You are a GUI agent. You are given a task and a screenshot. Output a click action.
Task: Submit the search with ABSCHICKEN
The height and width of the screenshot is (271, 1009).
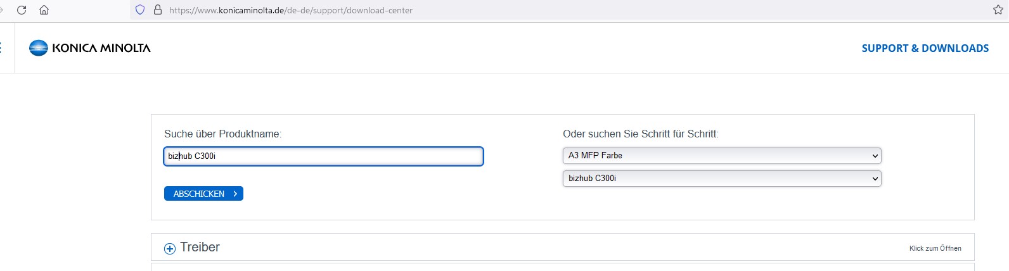[x=203, y=194]
